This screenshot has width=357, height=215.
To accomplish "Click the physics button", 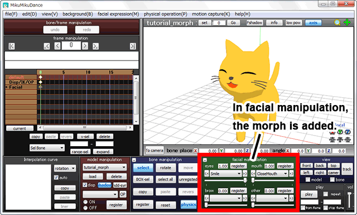I will [x=189, y=204].
